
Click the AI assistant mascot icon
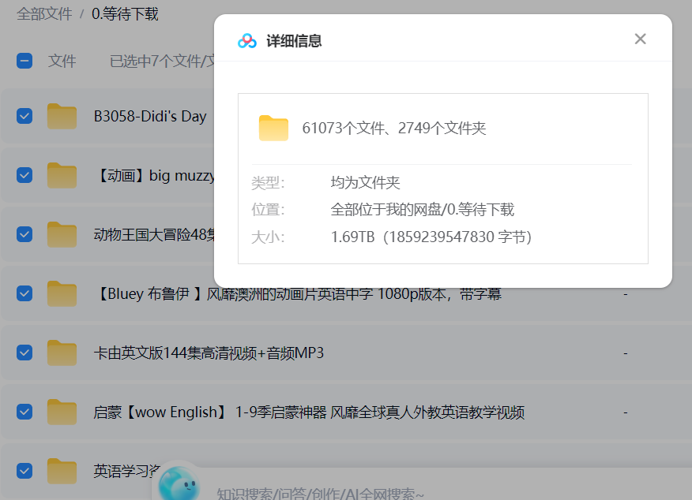pyautogui.click(x=178, y=482)
